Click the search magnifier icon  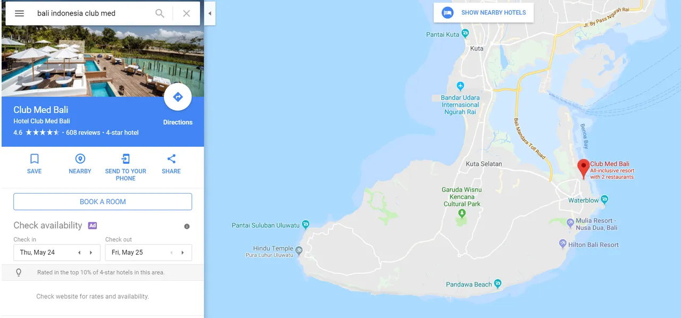coord(160,13)
